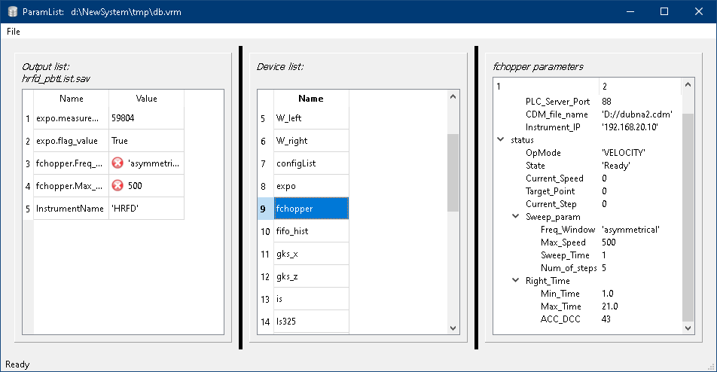
Task: Click the InstrumentName value 'HRFD' cell
Action: pyautogui.click(x=146, y=209)
